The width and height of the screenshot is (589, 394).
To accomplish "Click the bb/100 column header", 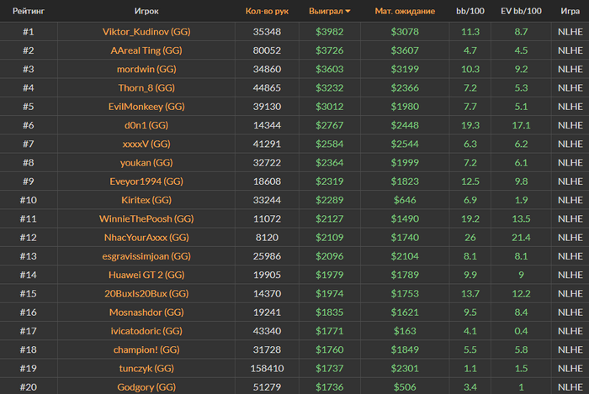I will (x=470, y=11).
